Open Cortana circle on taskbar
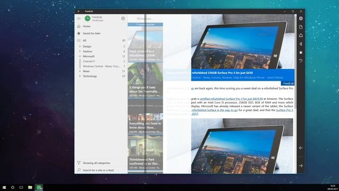 [x=13, y=187]
